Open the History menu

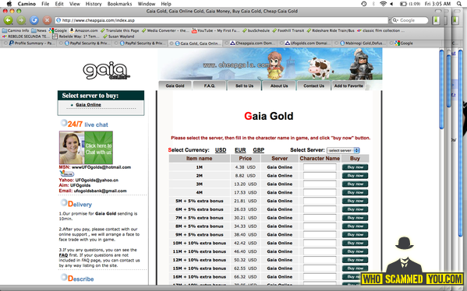tap(94, 4)
